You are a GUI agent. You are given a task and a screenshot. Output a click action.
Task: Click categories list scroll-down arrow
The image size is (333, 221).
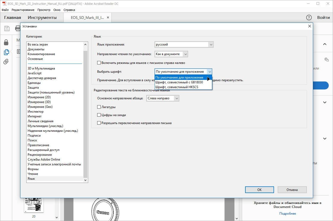point(86,180)
